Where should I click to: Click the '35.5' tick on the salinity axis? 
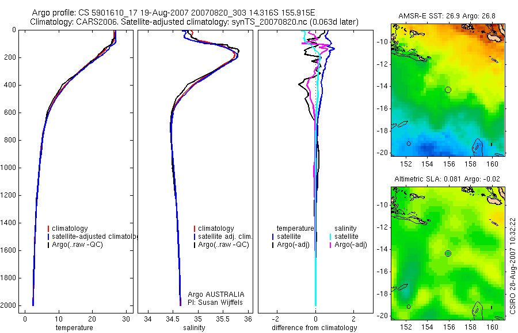point(223,319)
